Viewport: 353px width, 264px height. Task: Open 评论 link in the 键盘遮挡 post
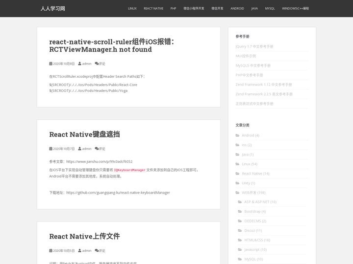point(102,149)
